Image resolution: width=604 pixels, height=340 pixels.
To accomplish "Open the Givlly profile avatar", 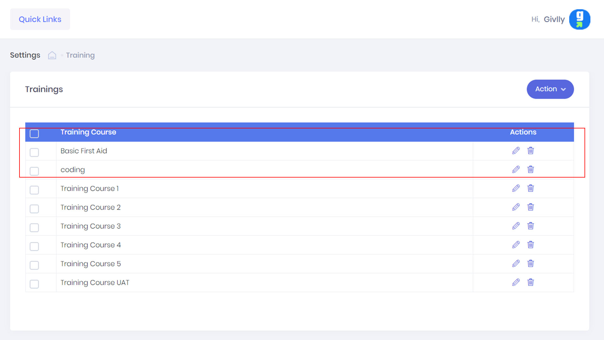I will pos(579,20).
